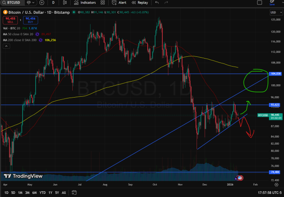Open the USD currency dropdown
The width and height of the screenshot is (284, 197).
click(x=273, y=12)
